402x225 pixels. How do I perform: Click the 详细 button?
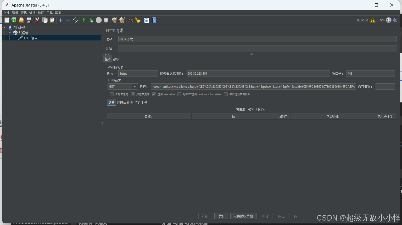click(x=205, y=216)
